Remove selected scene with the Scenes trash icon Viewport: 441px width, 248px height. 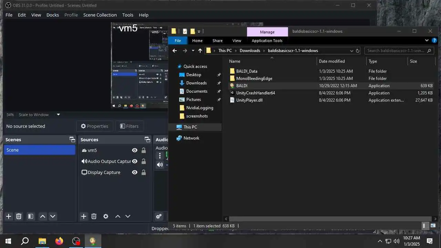pos(19,216)
